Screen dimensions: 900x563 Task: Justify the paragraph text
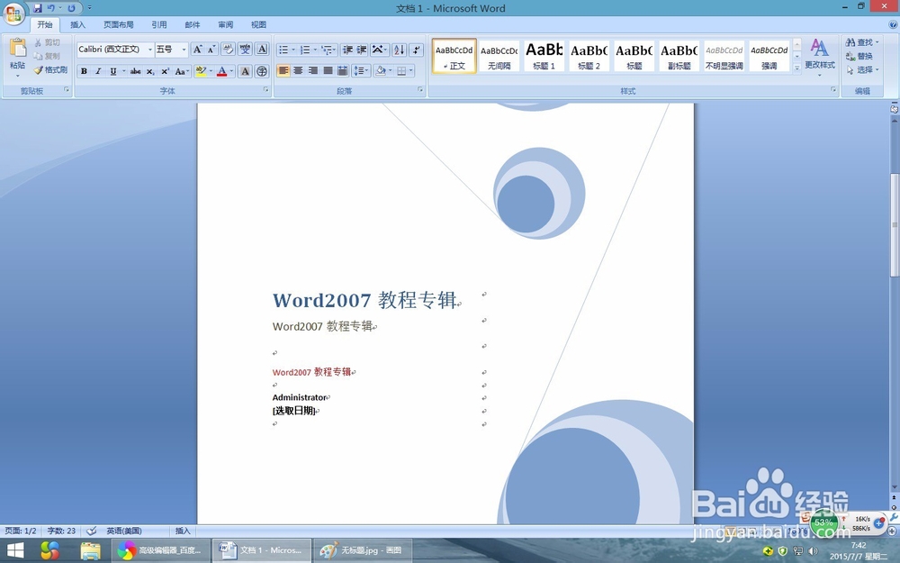pyautogui.click(x=328, y=70)
